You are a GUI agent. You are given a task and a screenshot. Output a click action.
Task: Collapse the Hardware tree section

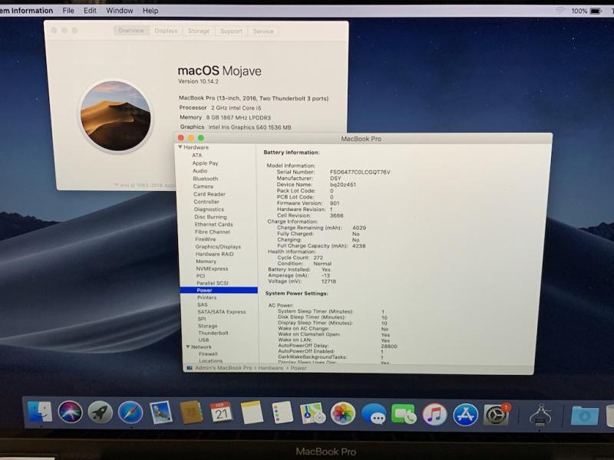[181, 147]
